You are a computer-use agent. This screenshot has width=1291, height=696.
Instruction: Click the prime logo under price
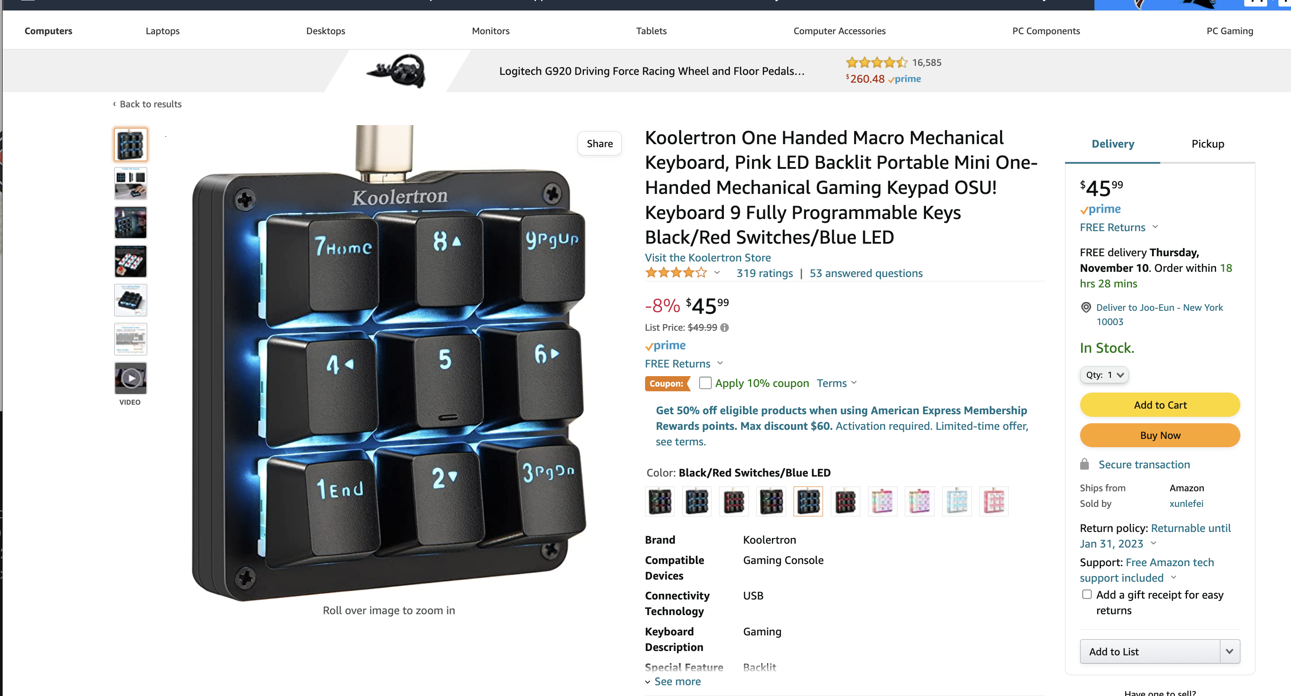point(665,346)
